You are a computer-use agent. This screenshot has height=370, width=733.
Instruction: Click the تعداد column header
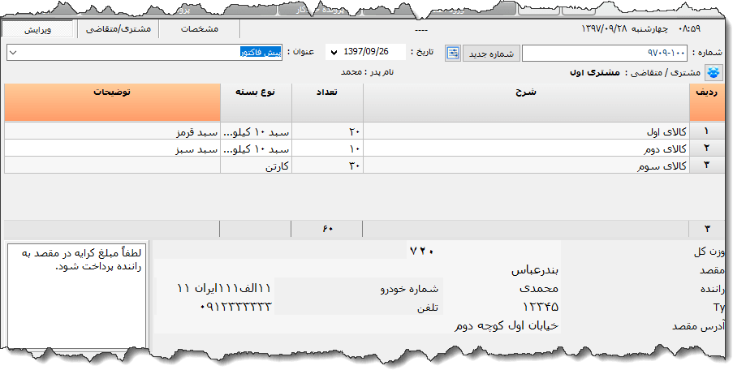click(327, 102)
